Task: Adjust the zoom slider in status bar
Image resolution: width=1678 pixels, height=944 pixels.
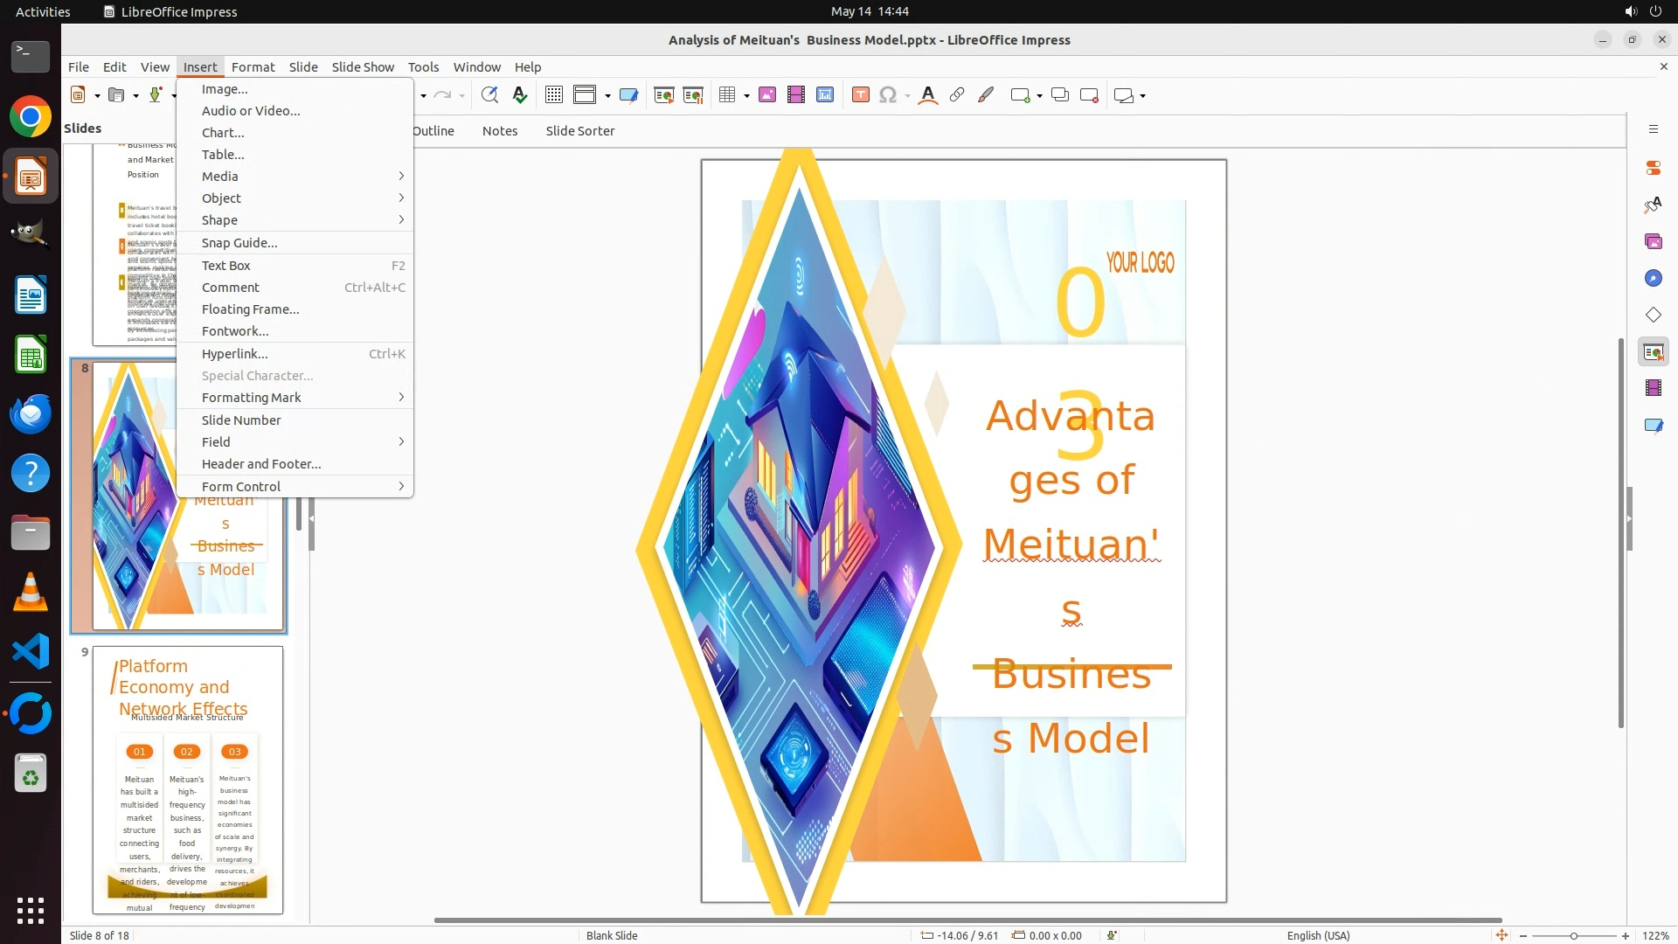Action: 1573,936
